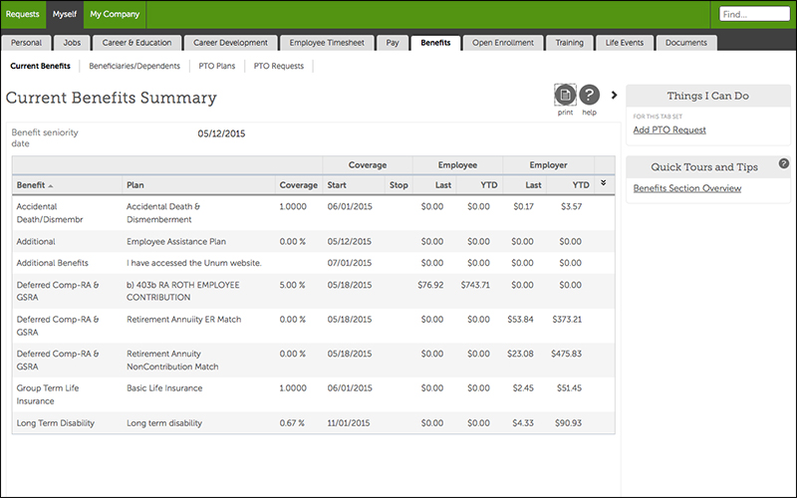Image resolution: width=797 pixels, height=498 pixels.
Task: Open the Open Enrollment tab
Action: [503, 43]
